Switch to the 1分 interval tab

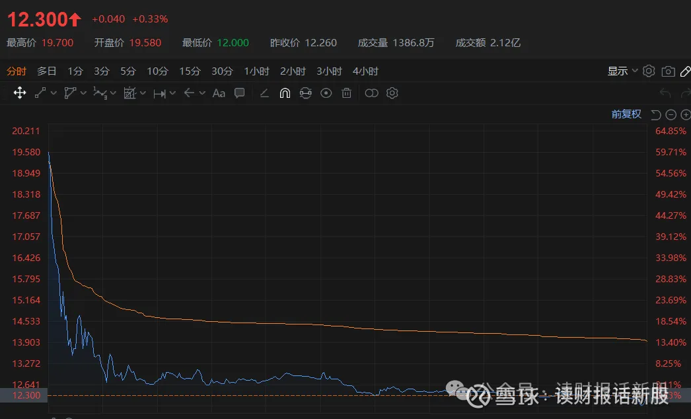(75, 71)
